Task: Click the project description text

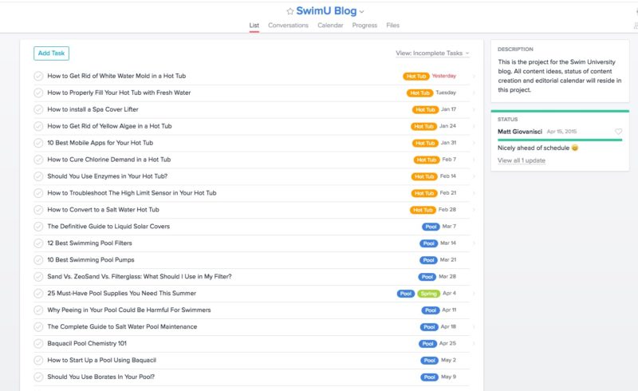Action: click(560, 76)
